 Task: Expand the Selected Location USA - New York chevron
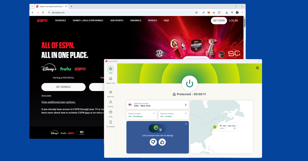click(186, 105)
